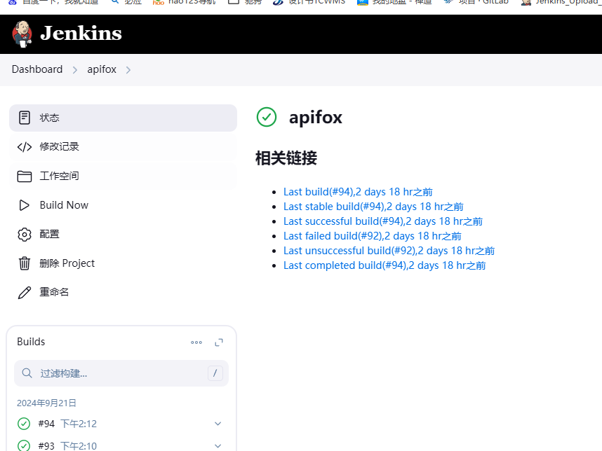Viewport: 602px width, 451px height.
Task: Open the apifox breadcrumb
Action: [102, 69]
